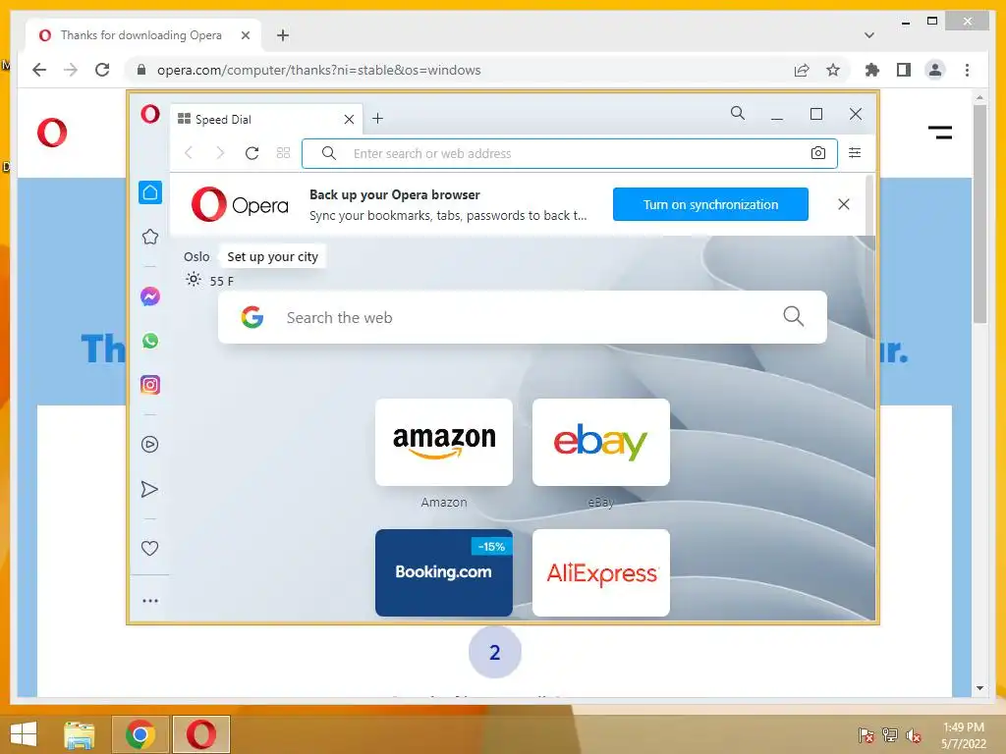The height and width of the screenshot is (754, 1006).
Task: Open My Flow arrow icon in Opera sidebar
Action: coord(149,489)
